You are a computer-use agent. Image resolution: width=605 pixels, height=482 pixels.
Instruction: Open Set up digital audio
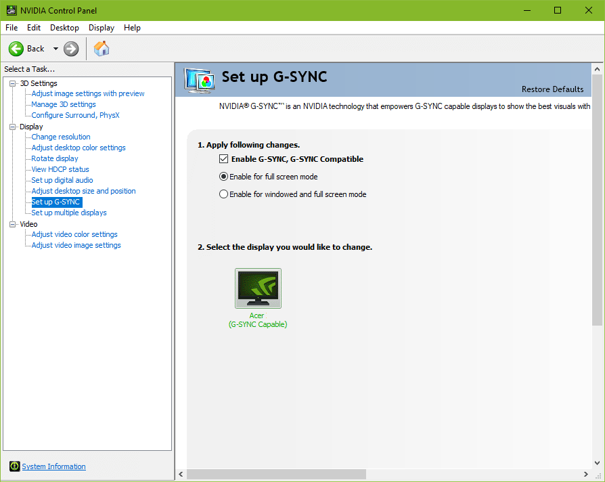pos(62,180)
